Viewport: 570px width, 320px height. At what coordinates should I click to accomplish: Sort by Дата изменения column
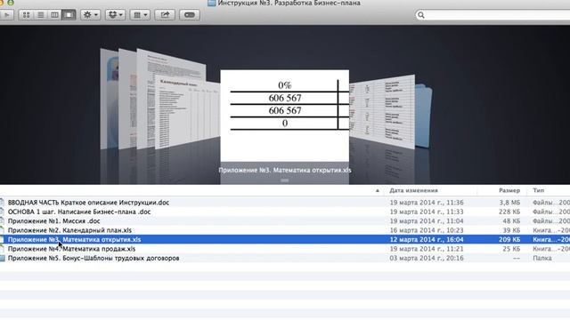tap(413, 190)
